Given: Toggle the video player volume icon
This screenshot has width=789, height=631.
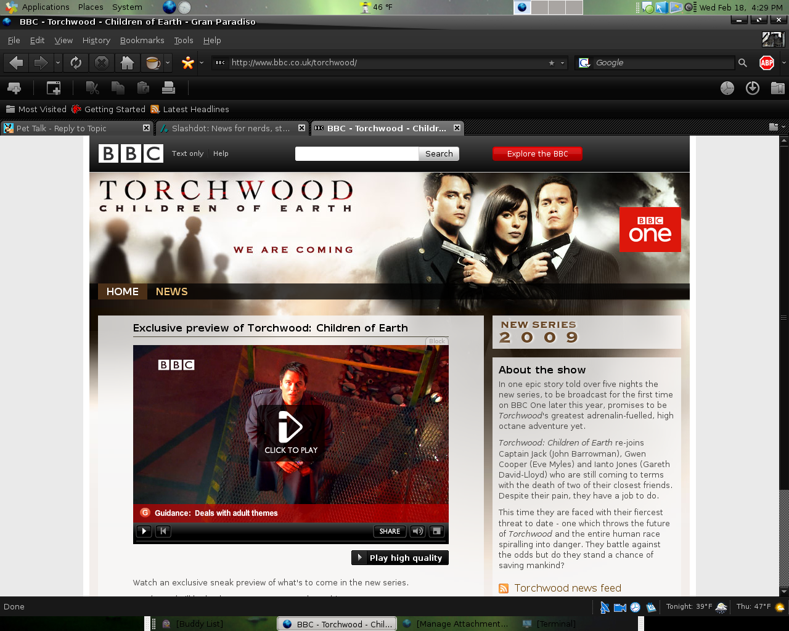Looking at the screenshot, I should pos(418,531).
